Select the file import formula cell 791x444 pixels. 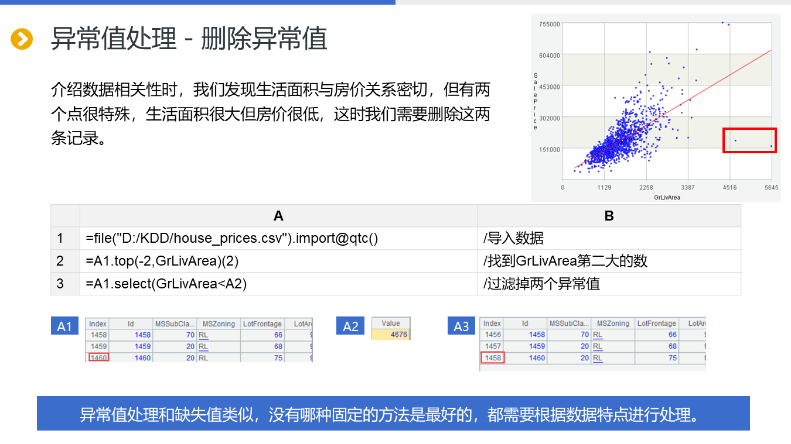[x=278, y=238]
